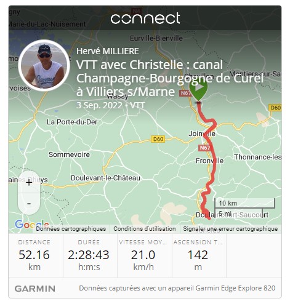This screenshot has height=304, width=290.
Task: Open the 'Conditions d'utilisation' link
Action: point(145,229)
